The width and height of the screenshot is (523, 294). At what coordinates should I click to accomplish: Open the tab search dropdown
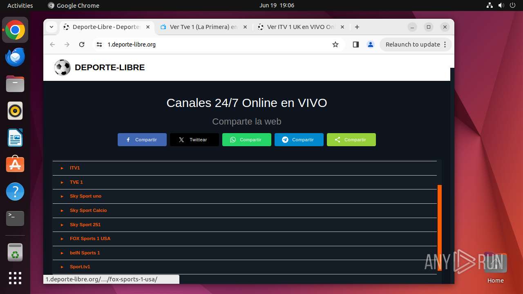[x=51, y=27]
